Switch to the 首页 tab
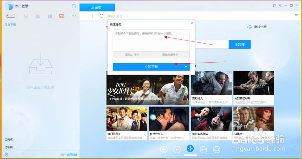 [x=97, y=8]
